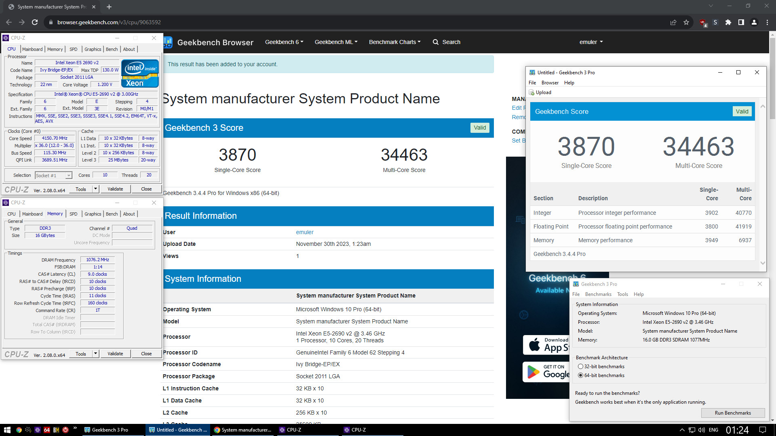Open the emuler user link in Result Information
Viewport: 776px width, 436px height.
[x=305, y=232]
